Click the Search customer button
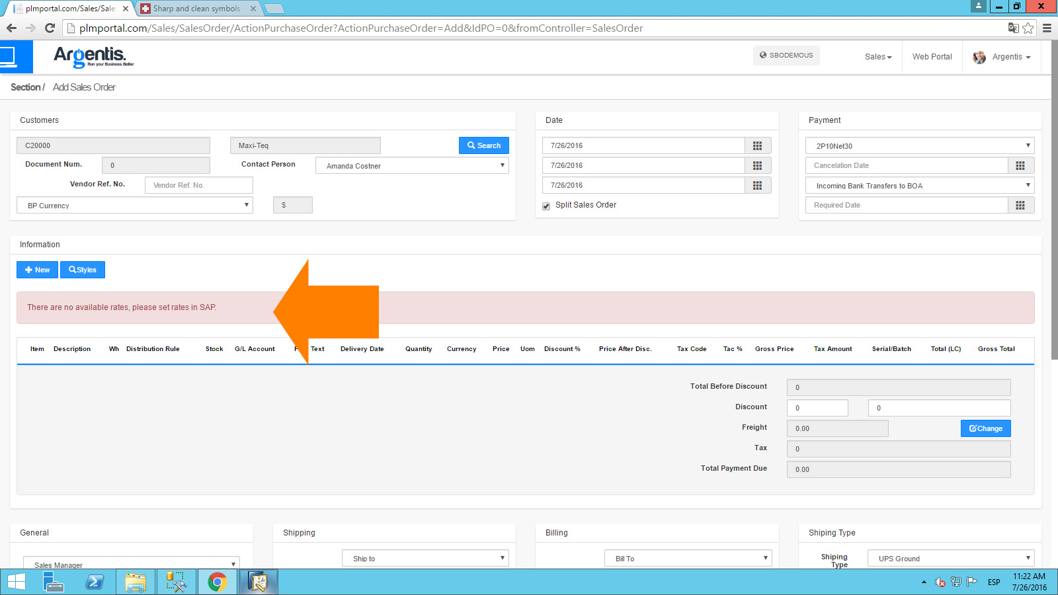This screenshot has width=1058, height=595. (x=483, y=145)
